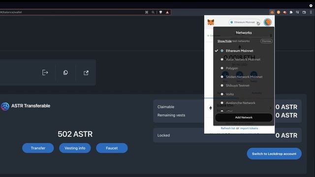Click the ASTR Transferable heading
The image size is (315, 177).
(x=31, y=106)
